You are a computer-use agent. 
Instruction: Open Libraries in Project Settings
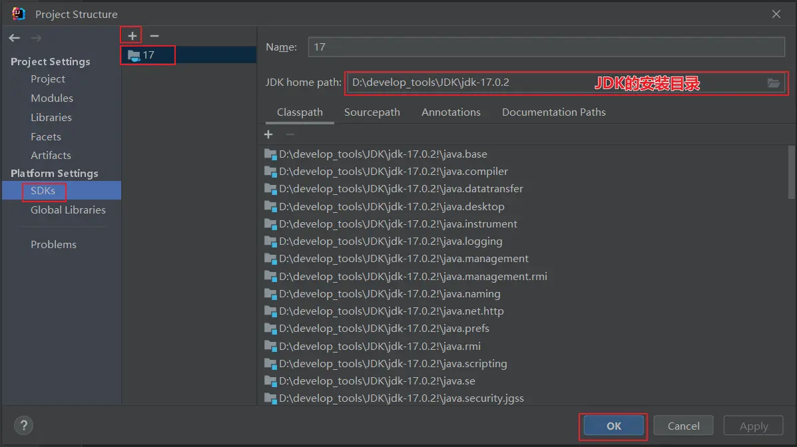[x=51, y=117]
